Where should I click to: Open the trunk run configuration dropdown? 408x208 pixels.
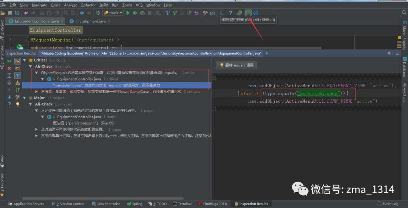coord(113,13)
